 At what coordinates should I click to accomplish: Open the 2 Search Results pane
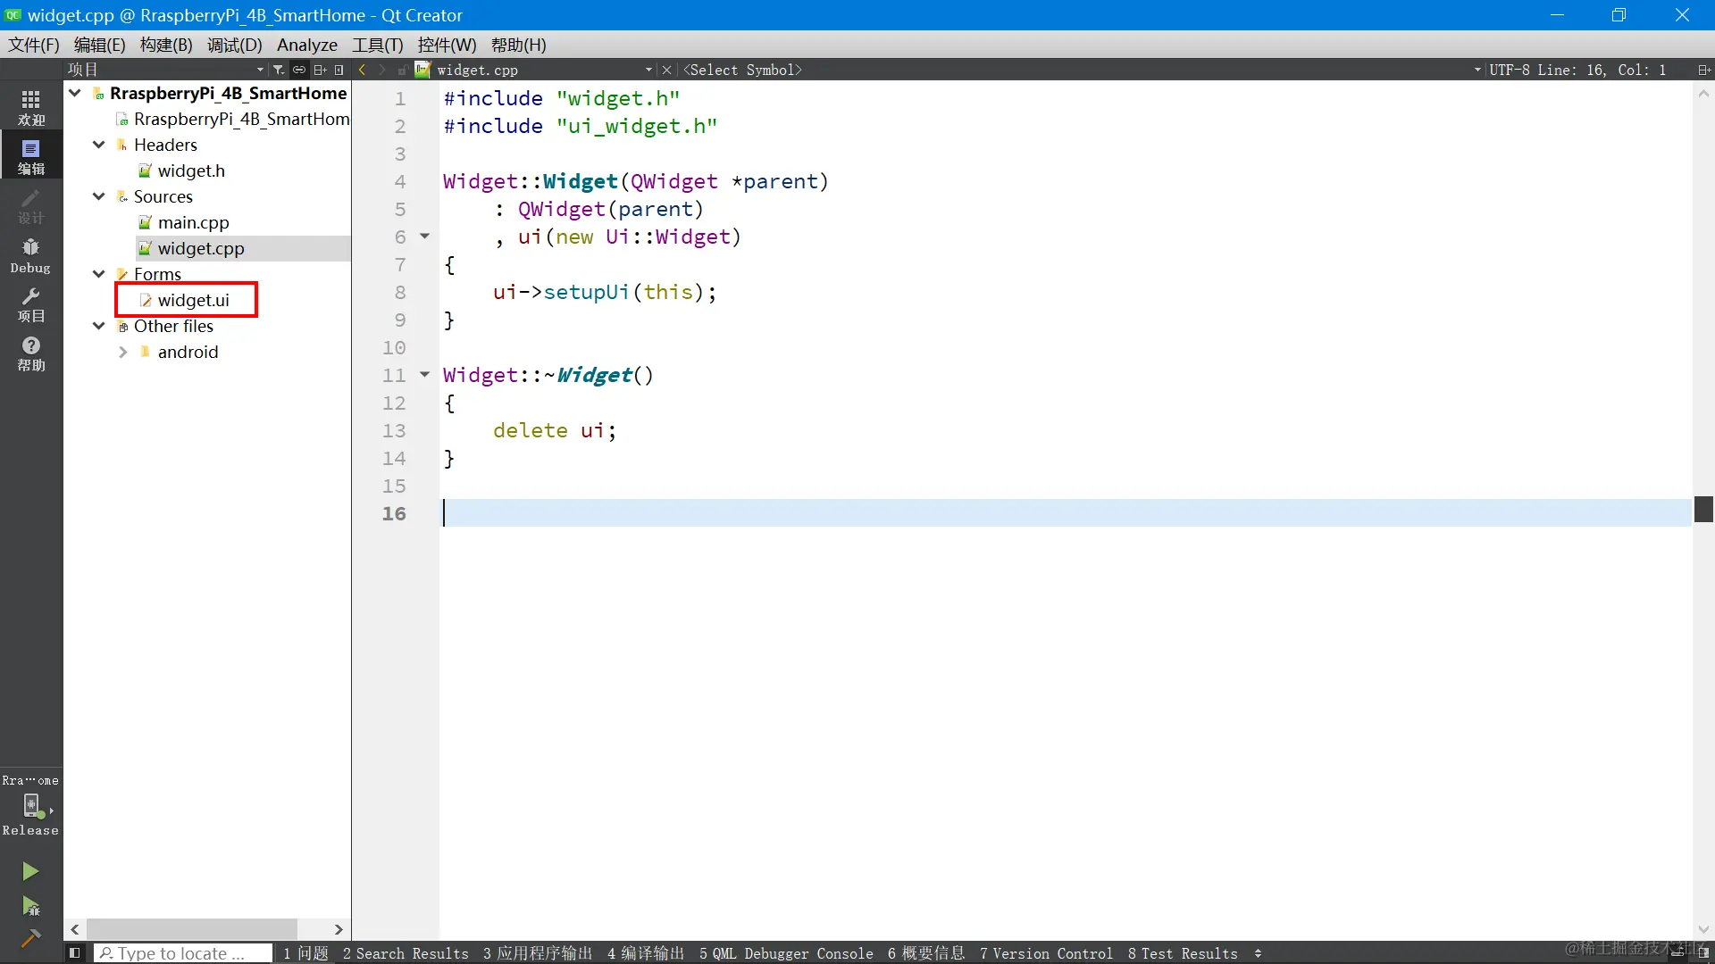(406, 953)
